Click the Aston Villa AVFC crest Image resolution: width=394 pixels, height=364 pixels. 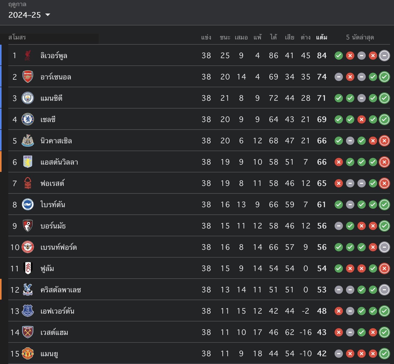pos(28,162)
